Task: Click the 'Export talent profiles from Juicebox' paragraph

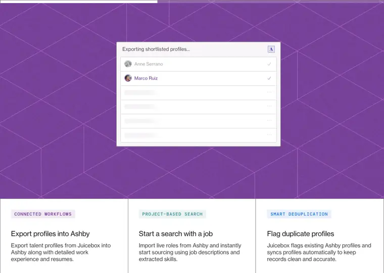Action: [x=61, y=252]
